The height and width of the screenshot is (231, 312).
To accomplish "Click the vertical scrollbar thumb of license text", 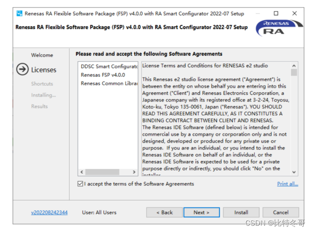I will click(294, 72).
